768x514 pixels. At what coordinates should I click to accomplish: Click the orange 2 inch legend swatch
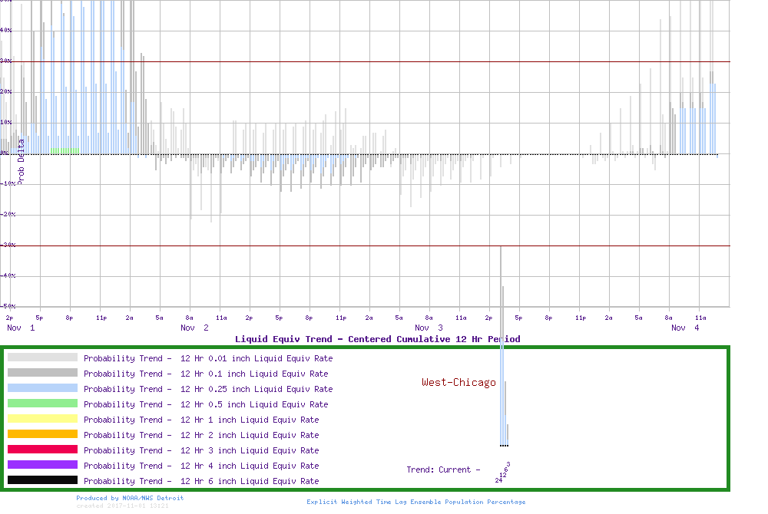coord(42,434)
